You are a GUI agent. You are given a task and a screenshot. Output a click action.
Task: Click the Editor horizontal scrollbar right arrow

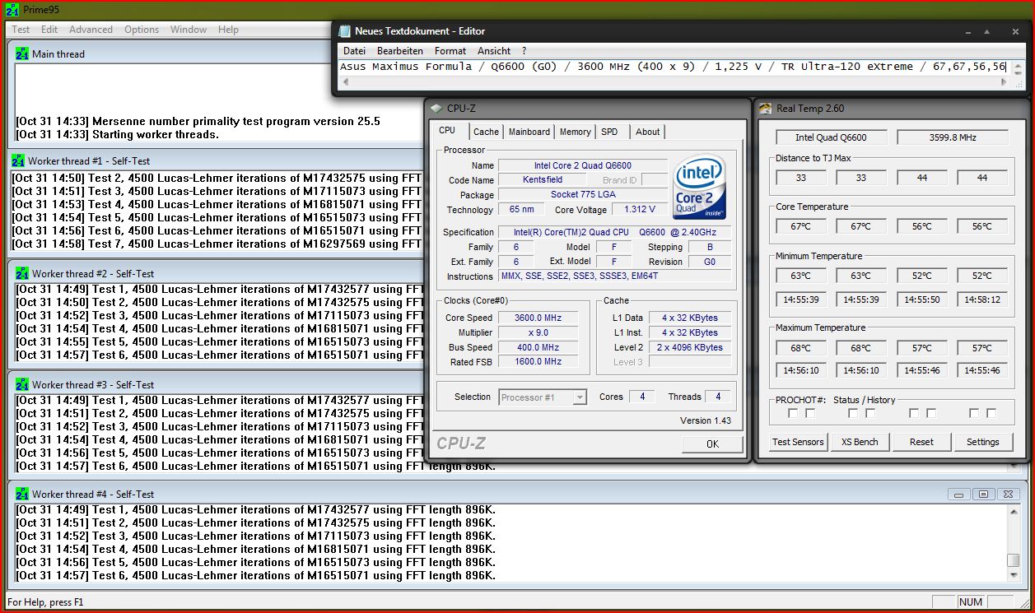point(1003,81)
